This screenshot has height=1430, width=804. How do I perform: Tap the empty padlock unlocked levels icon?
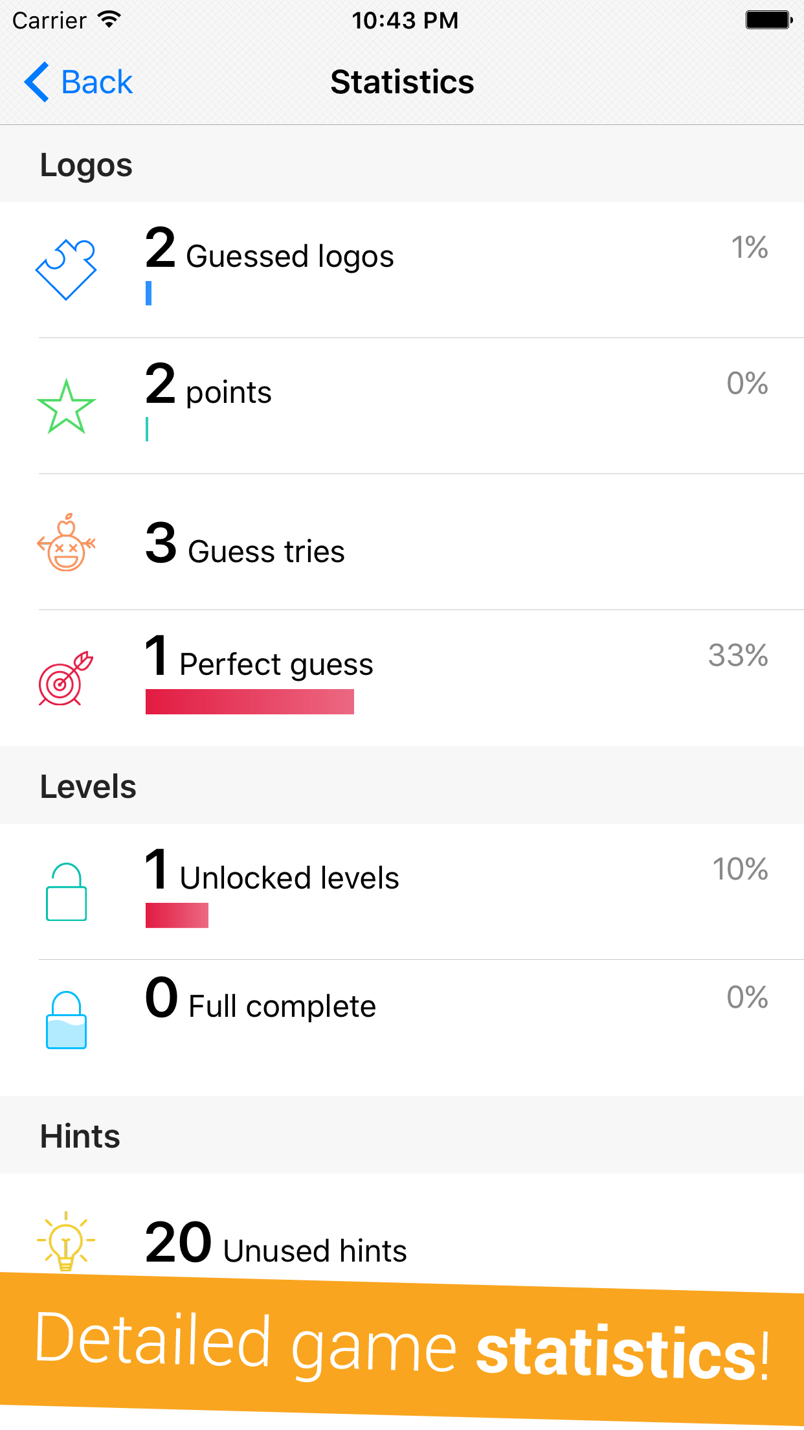pos(66,892)
